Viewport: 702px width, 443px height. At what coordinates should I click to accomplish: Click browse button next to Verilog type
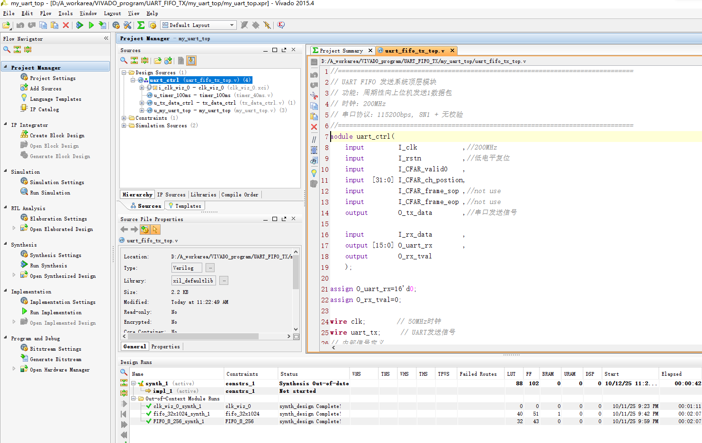[210, 268]
